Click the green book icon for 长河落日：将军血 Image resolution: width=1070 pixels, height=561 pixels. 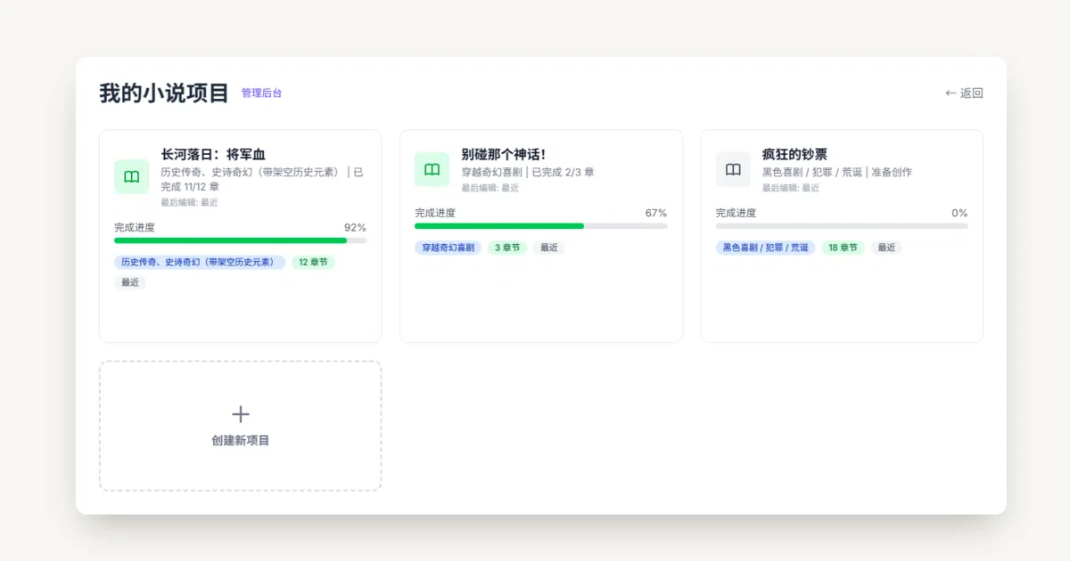[131, 176]
